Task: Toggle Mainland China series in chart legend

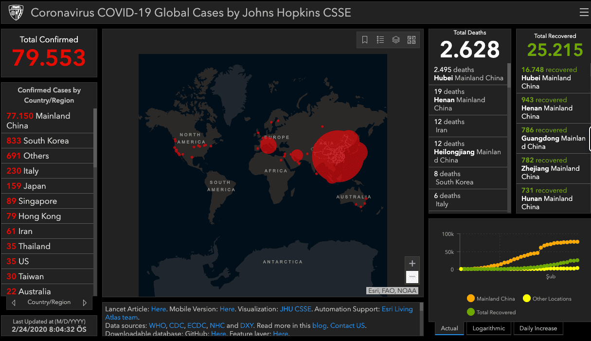Action: 490,299
